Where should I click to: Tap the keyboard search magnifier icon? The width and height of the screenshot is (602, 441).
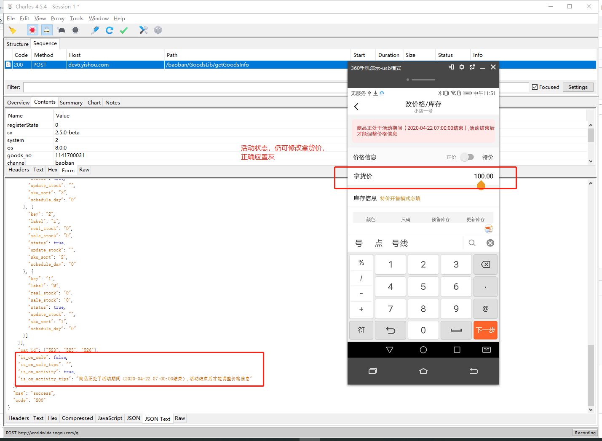(x=472, y=243)
